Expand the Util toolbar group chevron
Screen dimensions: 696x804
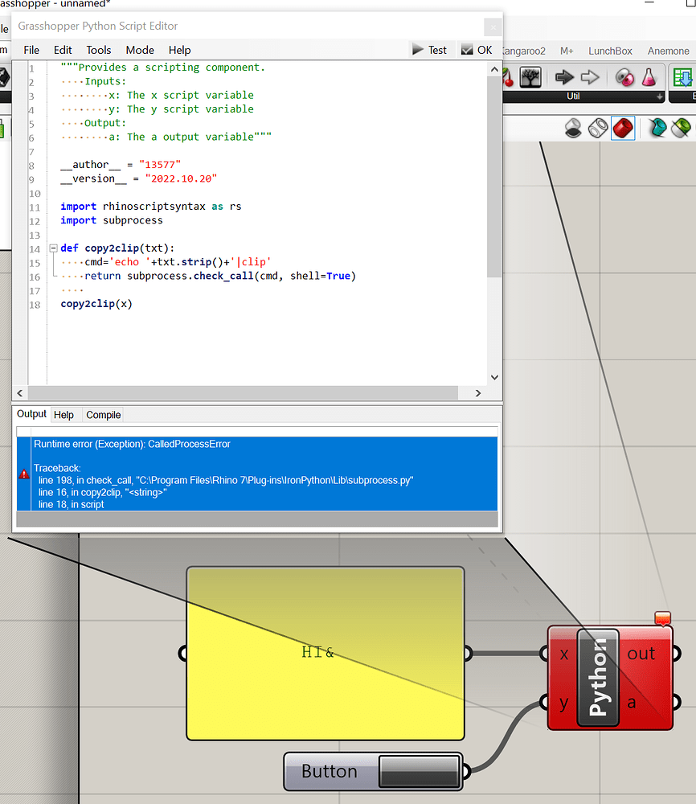[661, 98]
